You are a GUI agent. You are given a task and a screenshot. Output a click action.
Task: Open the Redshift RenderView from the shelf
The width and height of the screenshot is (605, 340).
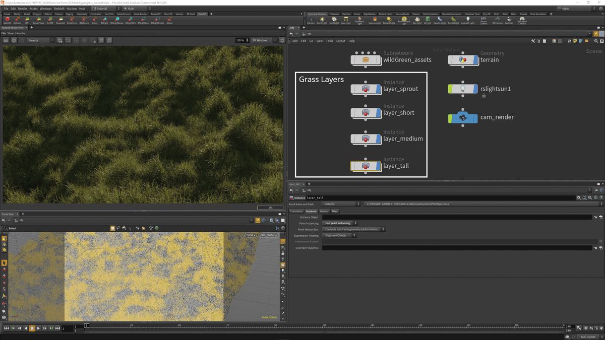coord(38,20)
